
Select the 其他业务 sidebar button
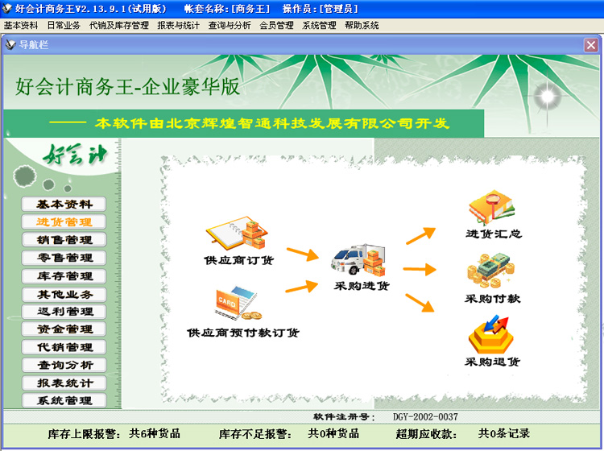[64, 295]
